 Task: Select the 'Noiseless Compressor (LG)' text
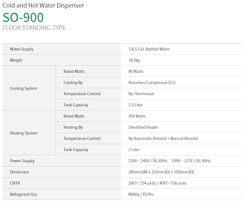pyautogui.click(x=152, y=82)
